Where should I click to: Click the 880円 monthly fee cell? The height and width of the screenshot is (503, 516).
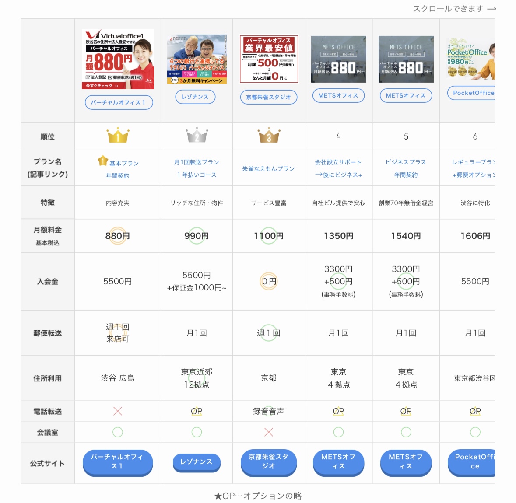118,236
